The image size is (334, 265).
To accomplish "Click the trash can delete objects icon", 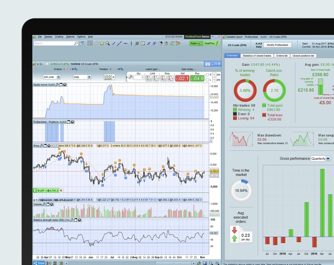I will coord(166,43).
